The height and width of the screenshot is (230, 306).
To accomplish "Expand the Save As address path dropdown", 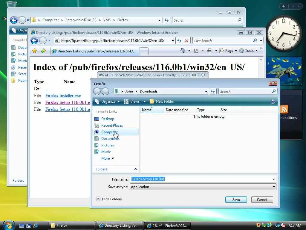I will tap(206, 91).
